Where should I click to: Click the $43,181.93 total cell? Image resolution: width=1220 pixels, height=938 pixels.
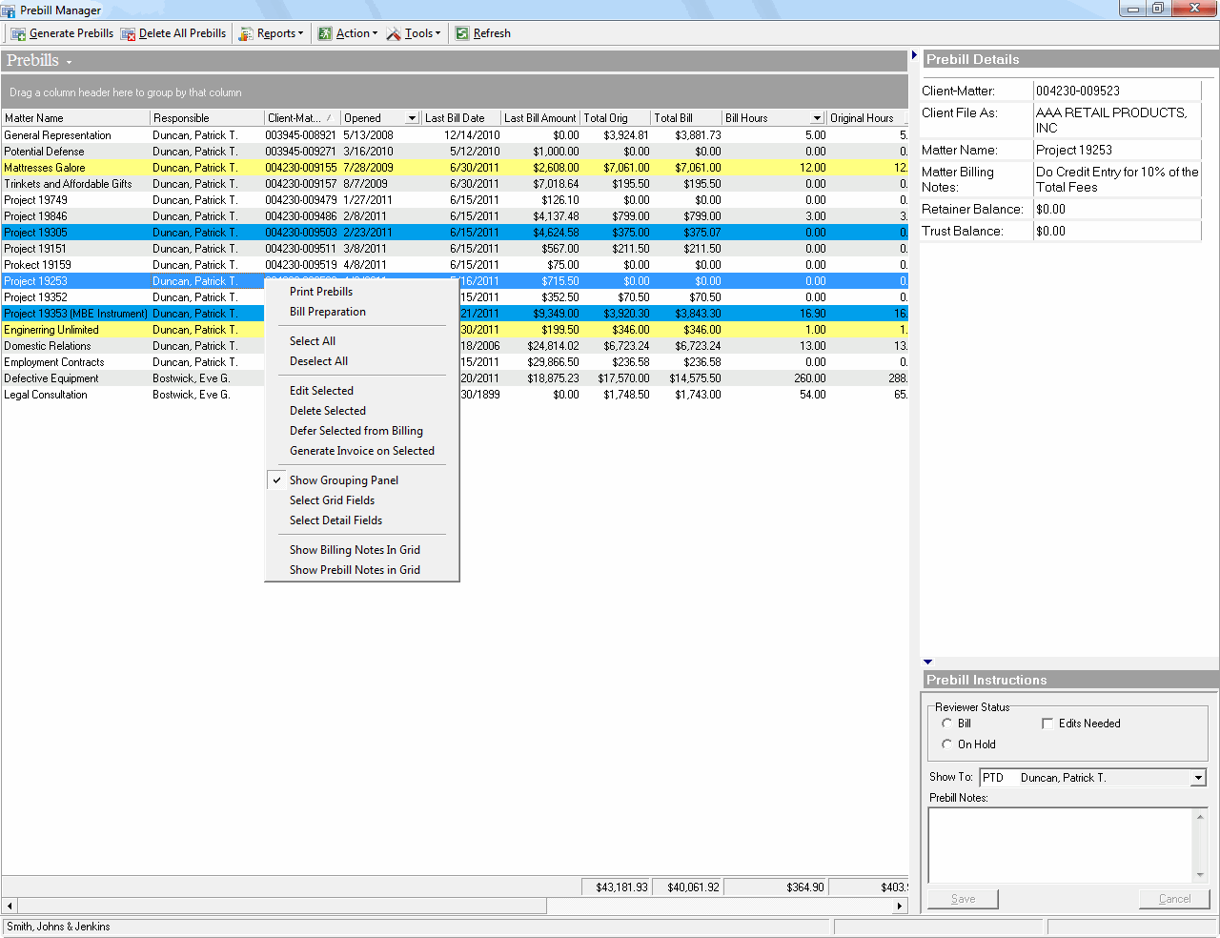coord(616,887)
